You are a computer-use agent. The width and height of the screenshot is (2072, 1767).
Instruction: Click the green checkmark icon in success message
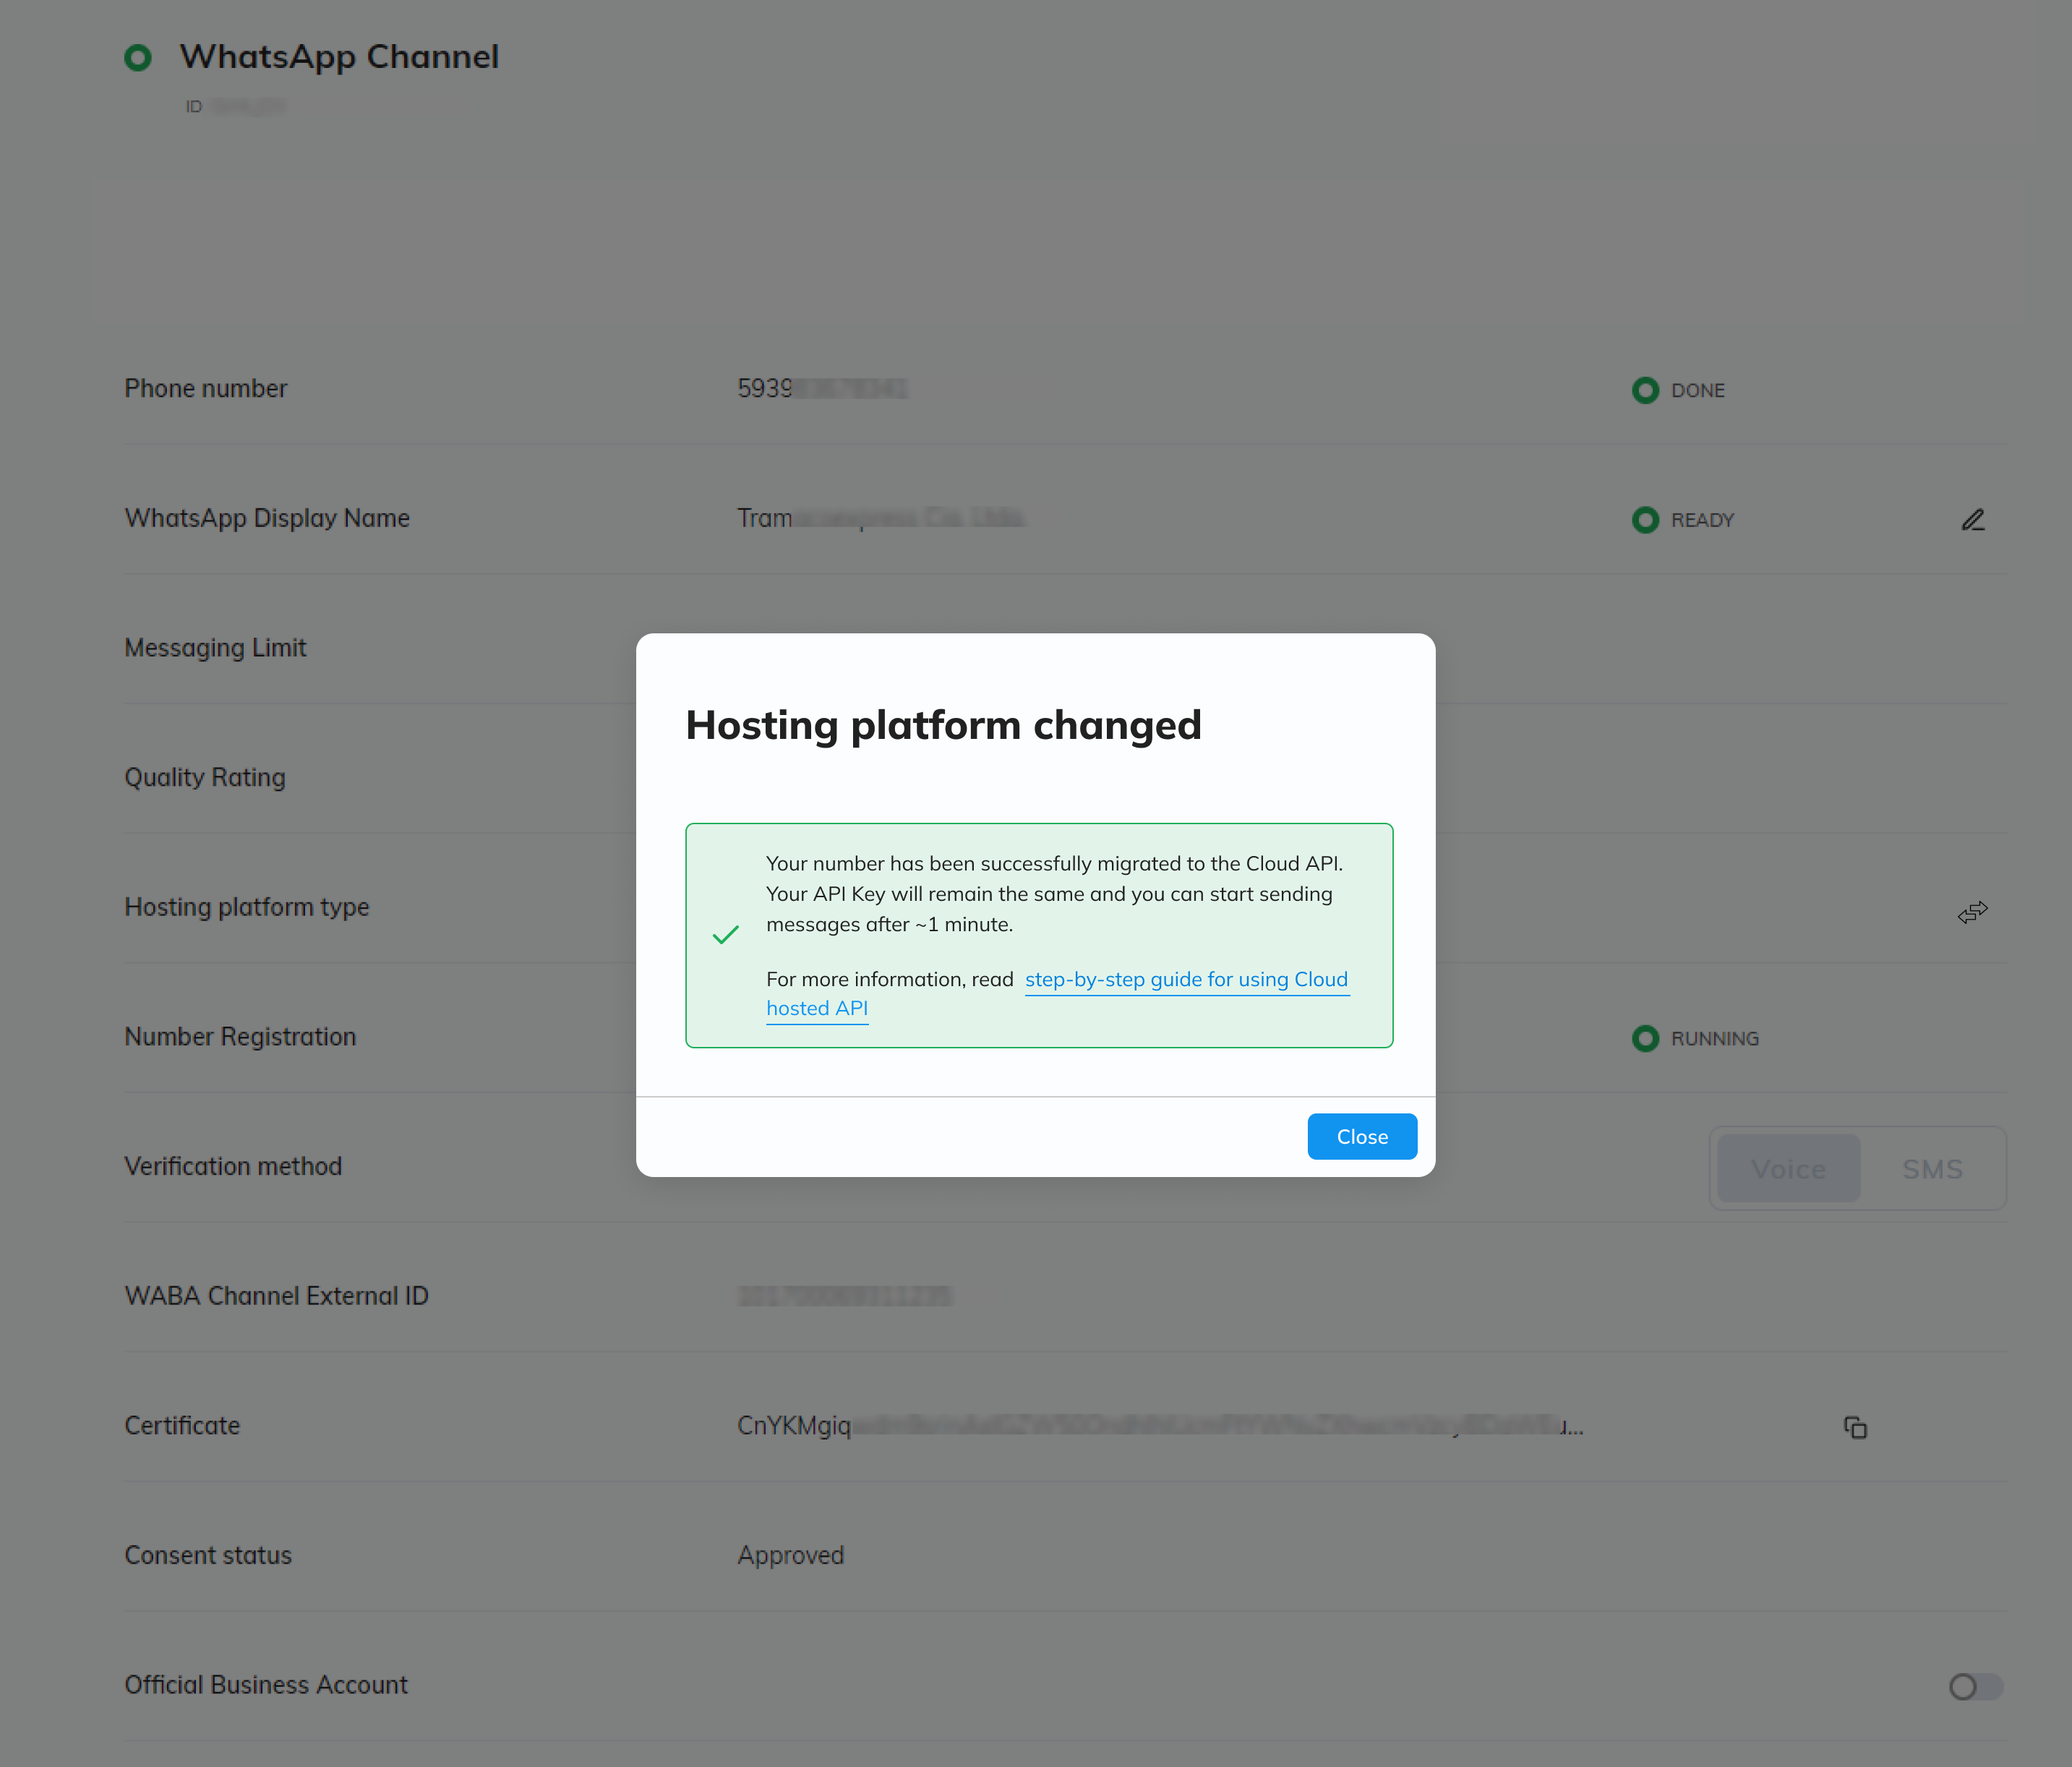(725, 935)
